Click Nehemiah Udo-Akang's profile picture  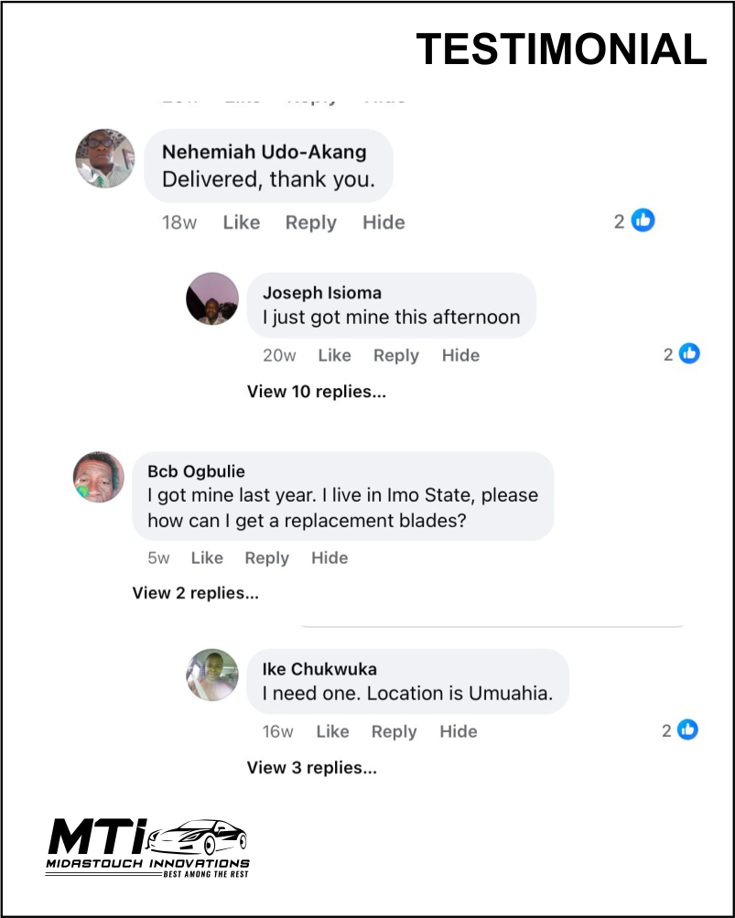[104, 158]
